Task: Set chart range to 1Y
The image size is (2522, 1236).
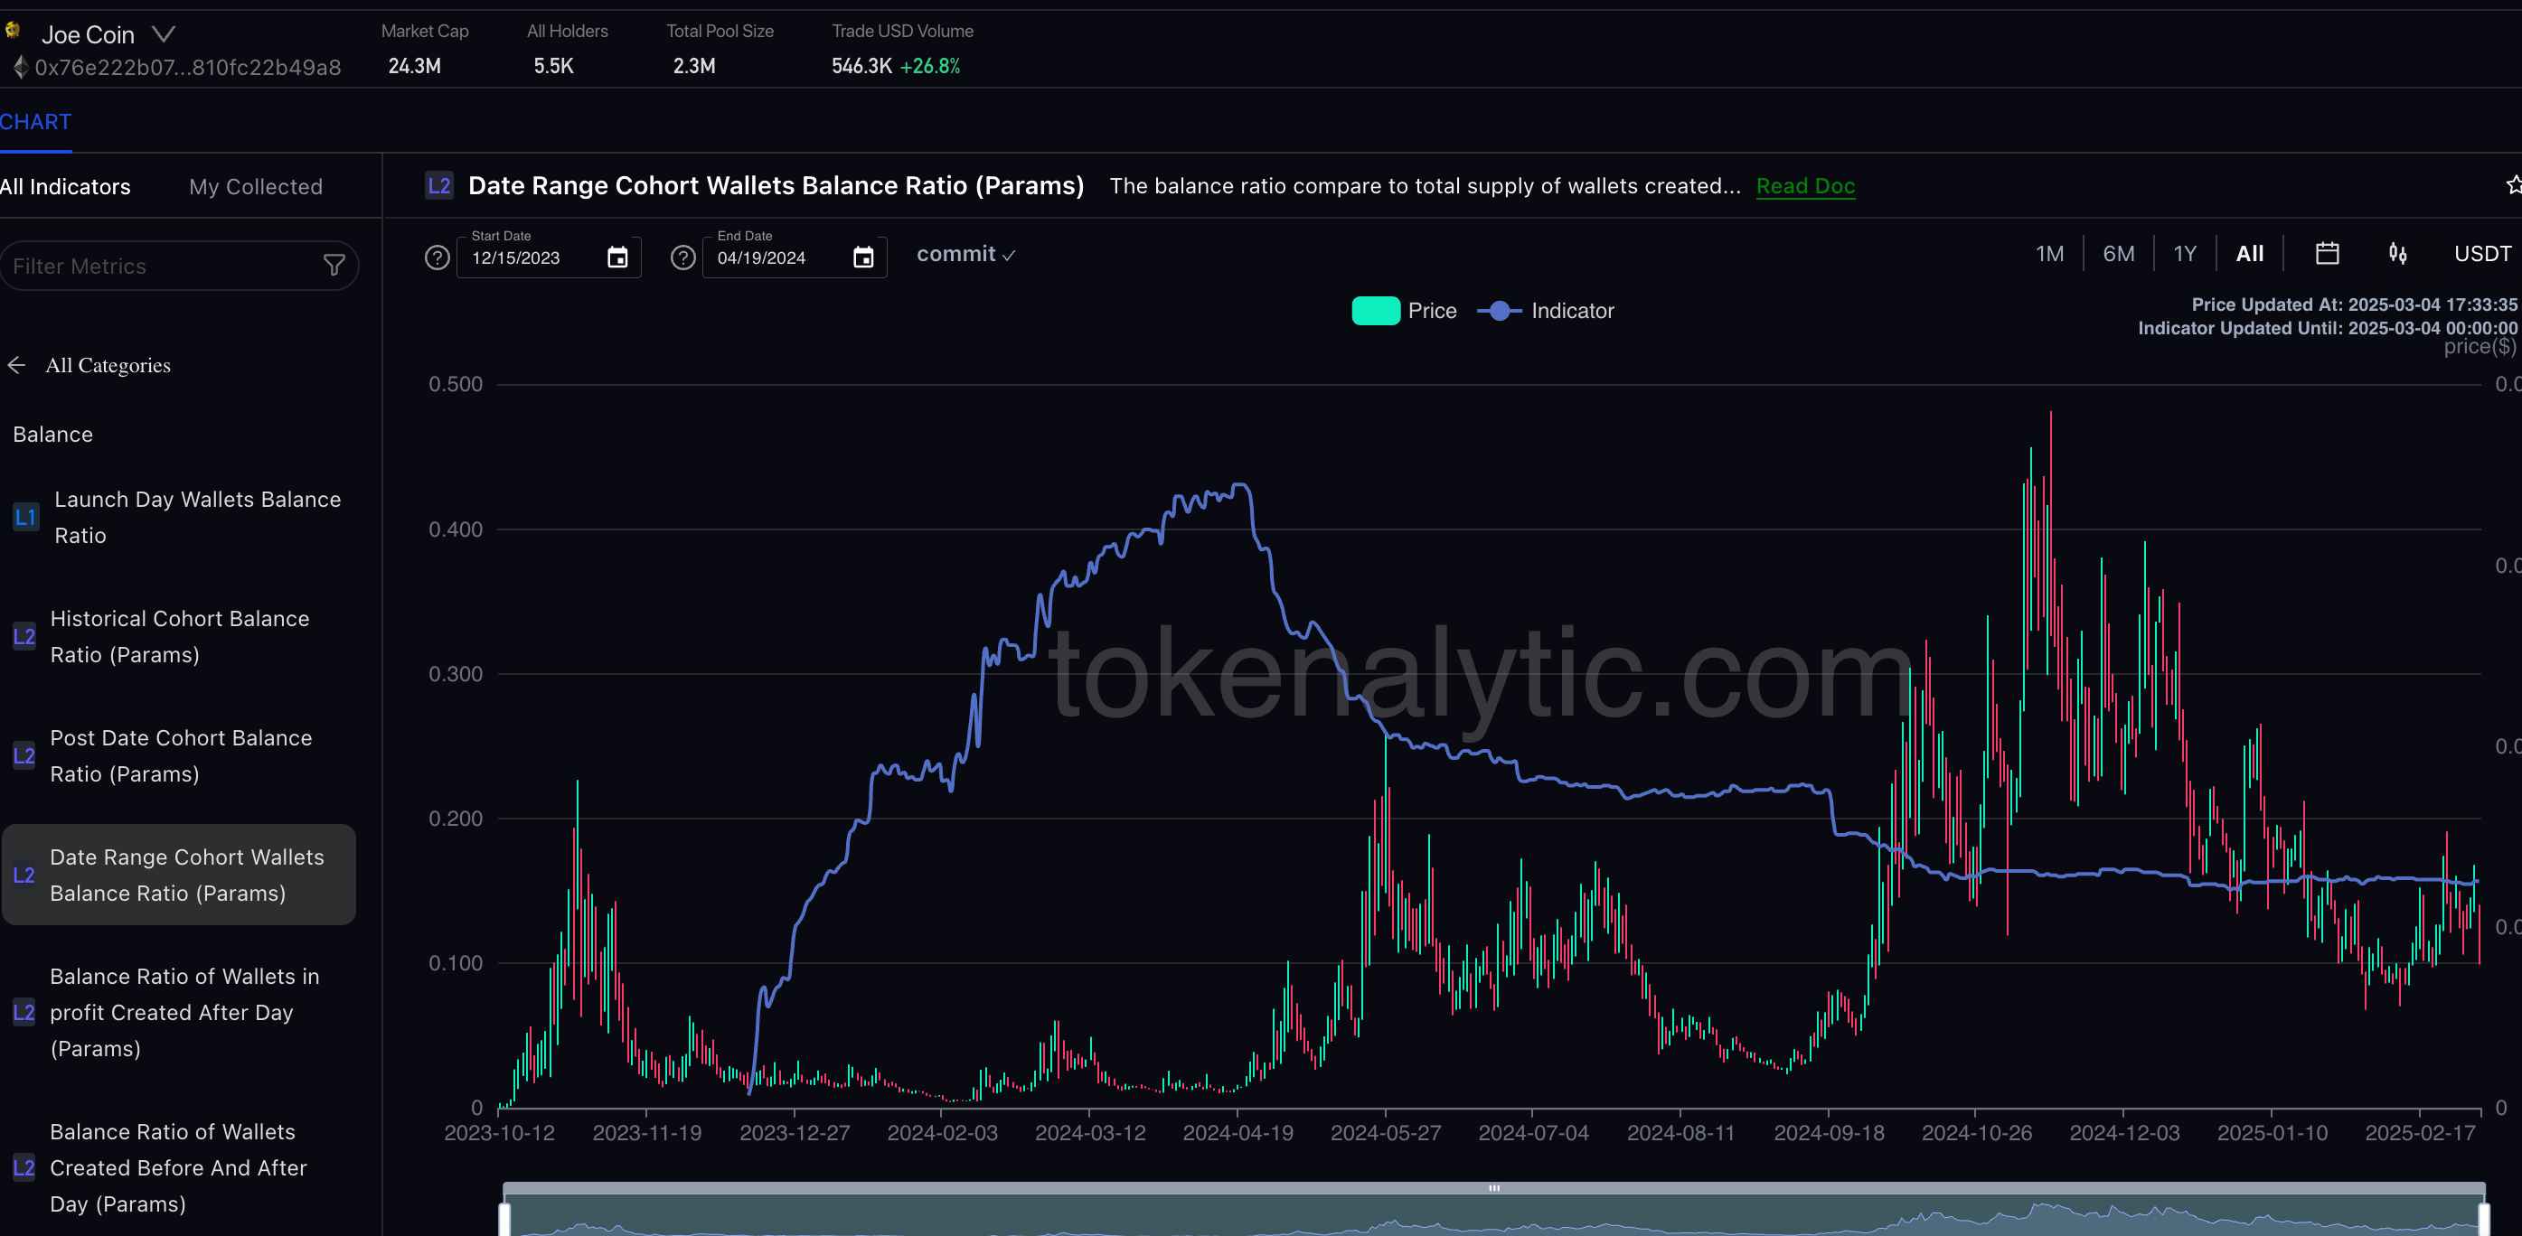Action: coord(2185,255)
